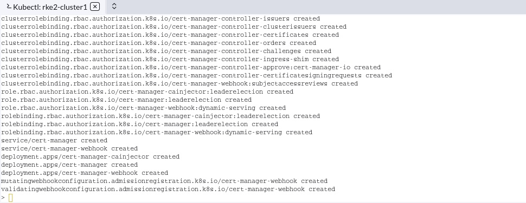Click the certificatesigningrequests clusterrolebinding line
The height and width of the screenshot is (203, 526).
coord(197,75)
